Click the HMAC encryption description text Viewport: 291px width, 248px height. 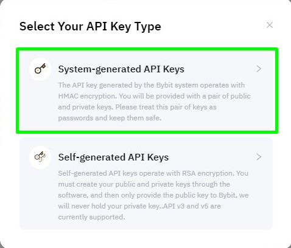tap(155, 102)
